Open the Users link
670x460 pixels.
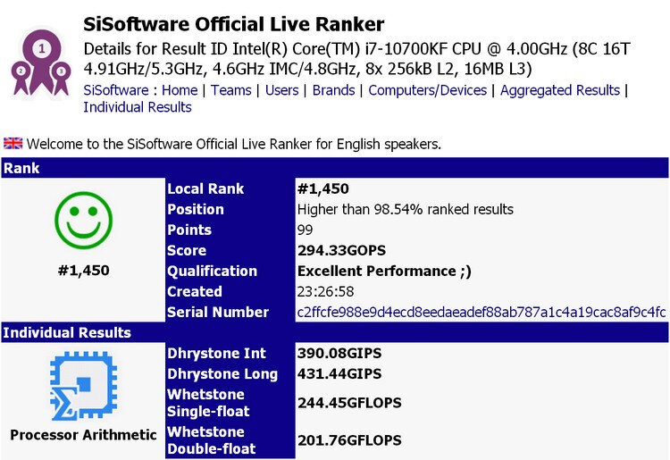[282, 90]
